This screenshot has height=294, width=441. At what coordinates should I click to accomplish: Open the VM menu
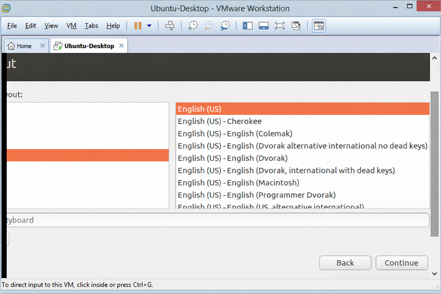[x=71, y=26]
